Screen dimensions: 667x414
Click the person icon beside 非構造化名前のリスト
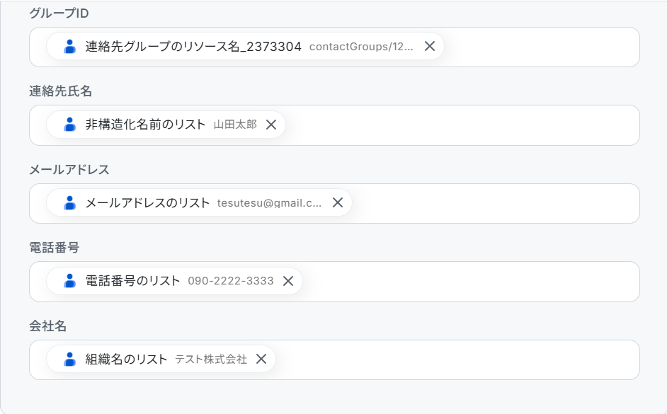[69, 125]
